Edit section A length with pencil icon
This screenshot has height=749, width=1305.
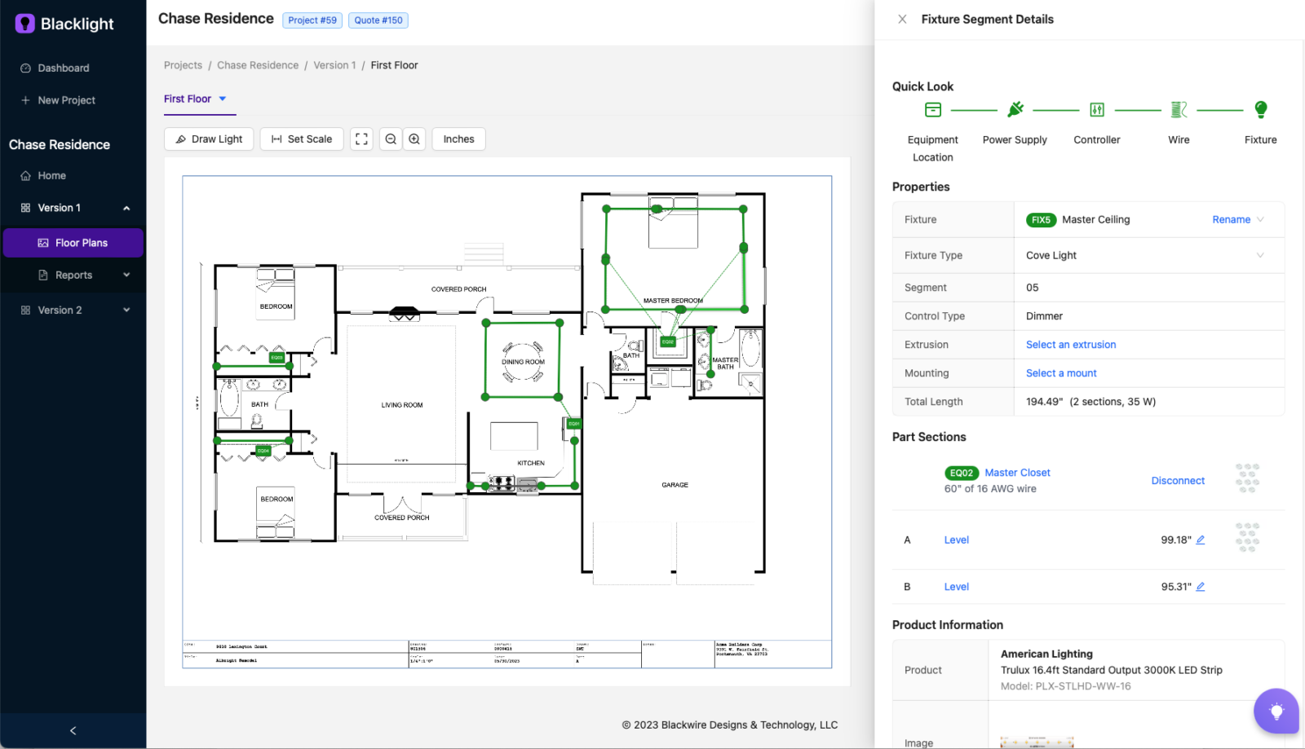coord(1200,540)
